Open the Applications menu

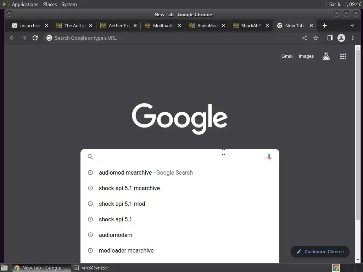pyautogui.click(x=25, y=4)
